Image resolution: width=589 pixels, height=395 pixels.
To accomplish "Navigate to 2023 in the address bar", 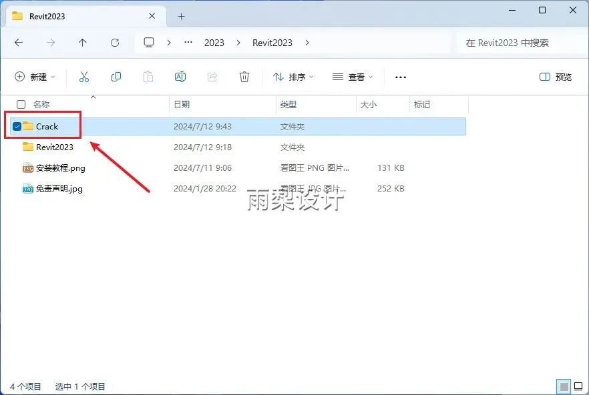I will pos(214,43).
